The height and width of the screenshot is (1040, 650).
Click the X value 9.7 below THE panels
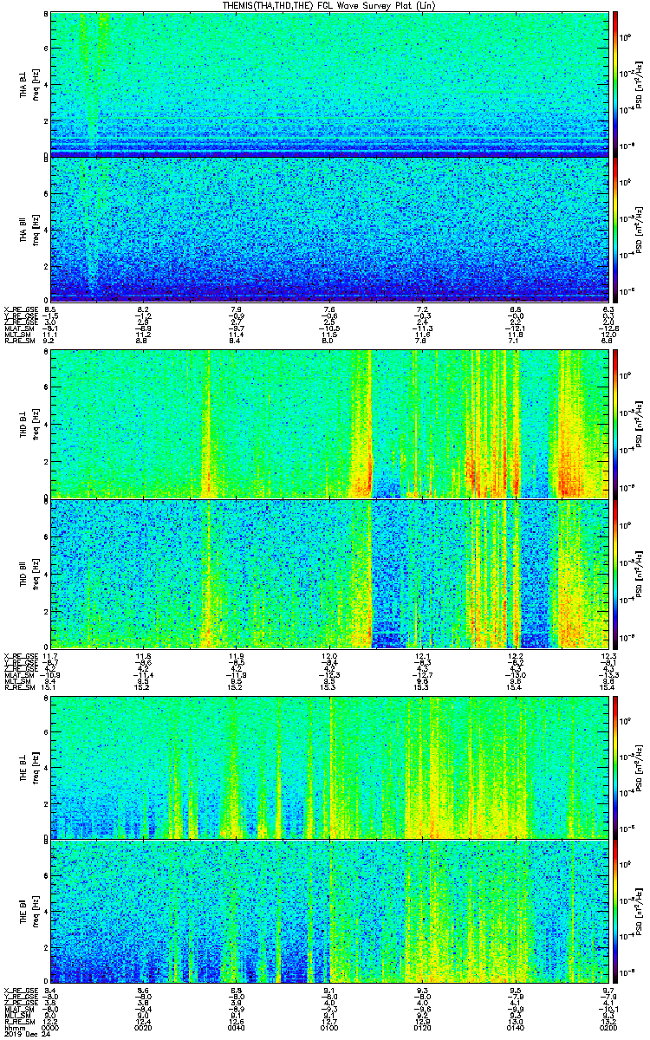pyautogui.click(x=608, y=989)
